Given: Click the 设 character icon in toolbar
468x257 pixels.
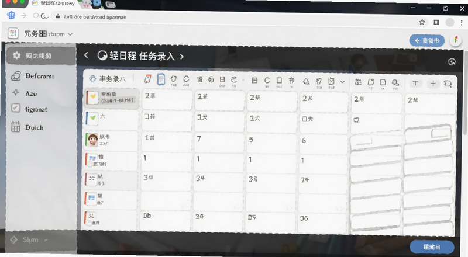Looking at the screenshot, I should tap(199, 79).
